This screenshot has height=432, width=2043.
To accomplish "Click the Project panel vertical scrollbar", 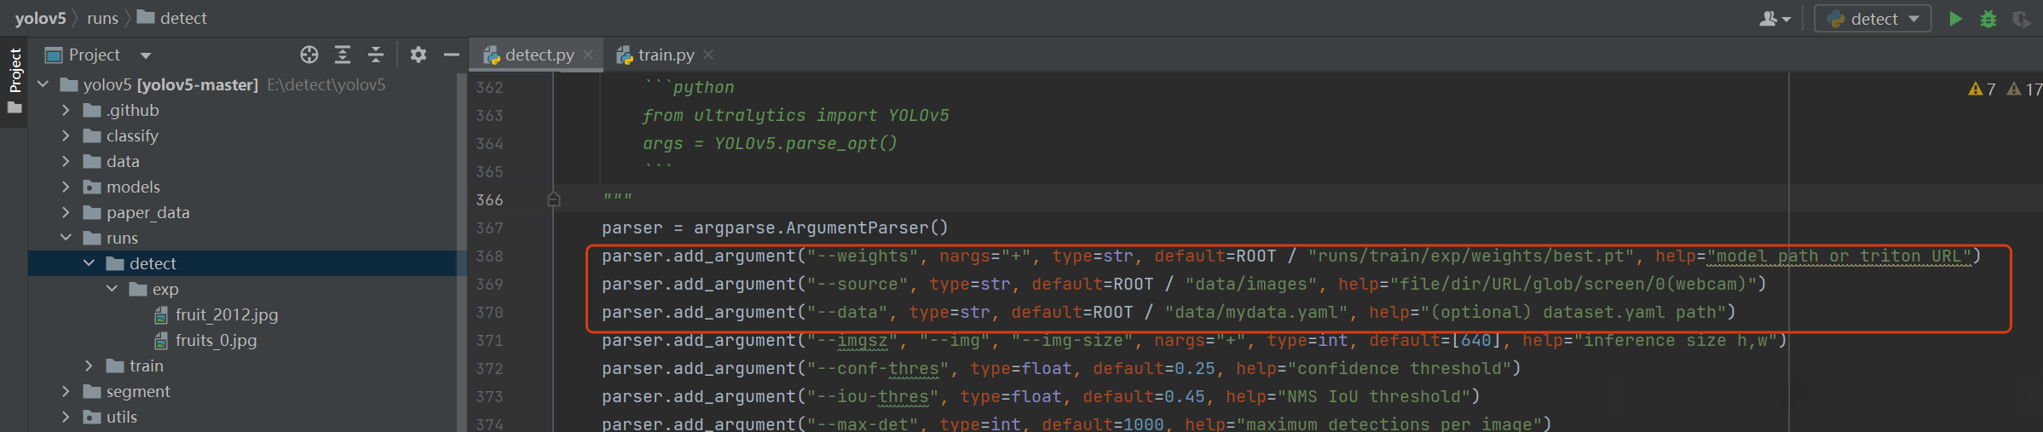I will 462,251.
